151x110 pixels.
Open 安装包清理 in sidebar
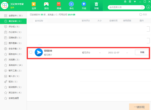pyautogui.click(x=13, y=98)
